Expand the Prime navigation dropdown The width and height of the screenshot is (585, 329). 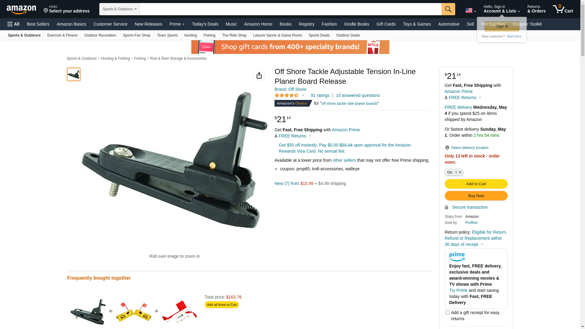(177, 24)
